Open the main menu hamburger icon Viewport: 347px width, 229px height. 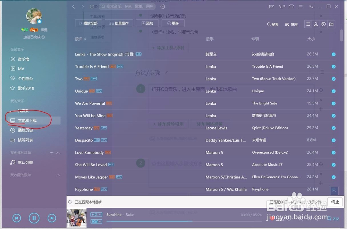click(x=301, y=7)
